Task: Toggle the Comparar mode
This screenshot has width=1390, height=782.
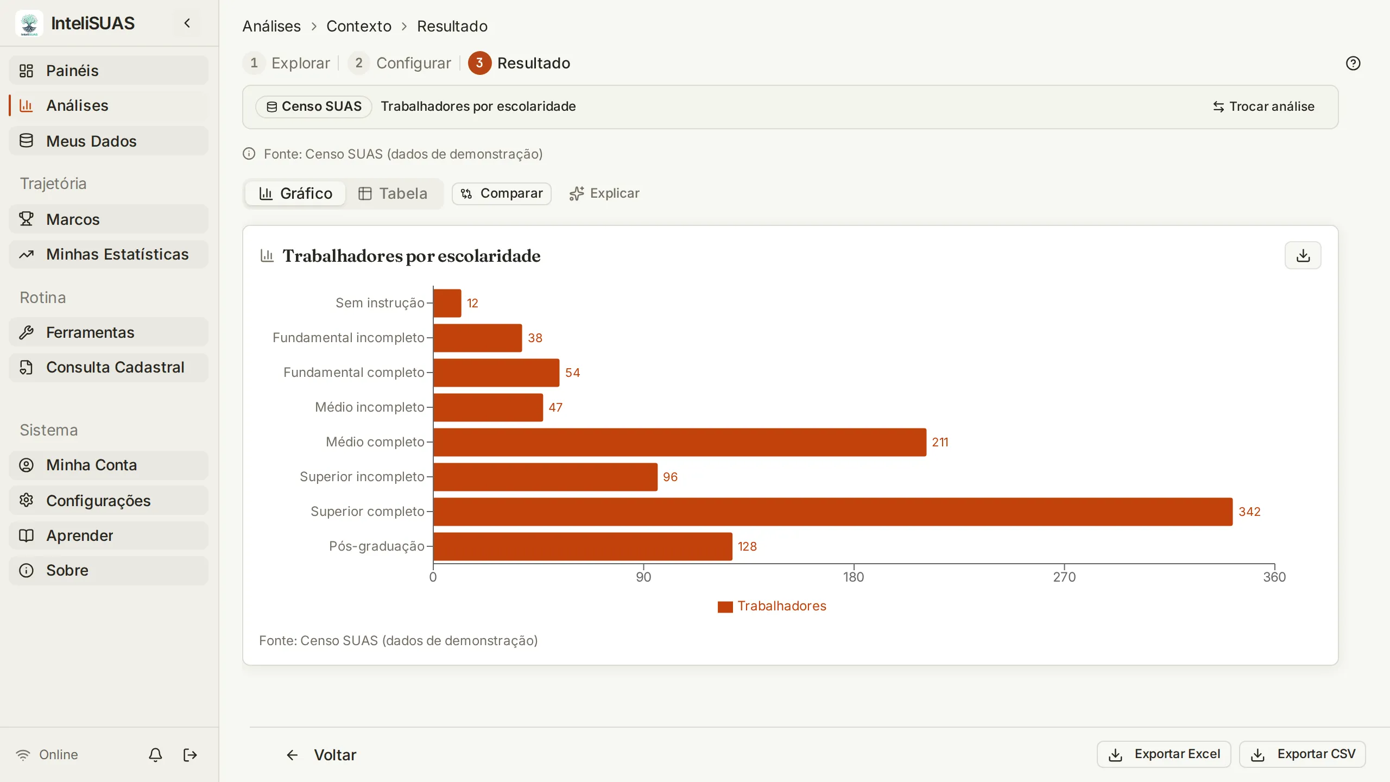Action: coord(501,194)
